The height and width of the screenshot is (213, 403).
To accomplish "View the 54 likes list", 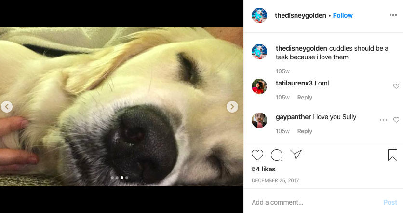I will pos(263,169).
